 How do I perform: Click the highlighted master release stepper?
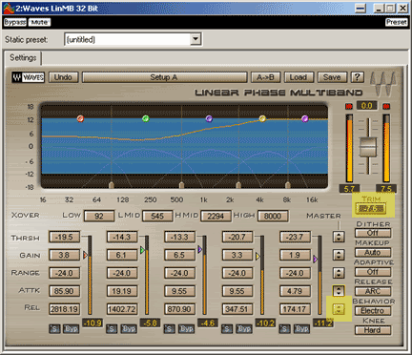click(x=339, y=308)
